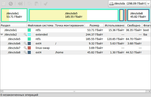
Task: Click the "244.37 Гбайт" size cell
Action: [x=94, y=35]
